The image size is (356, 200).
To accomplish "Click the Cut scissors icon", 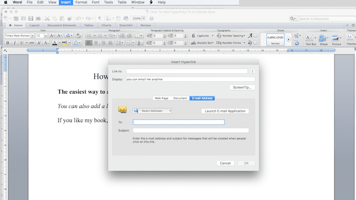I will [x=47, y=19].
